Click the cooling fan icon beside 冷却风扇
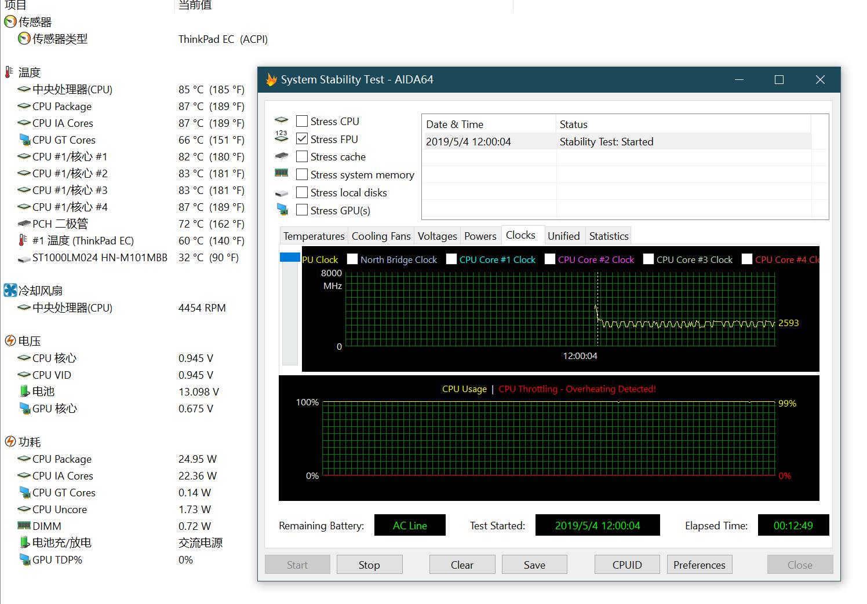This screenshot has width=867, height=604. click(10, 291)
